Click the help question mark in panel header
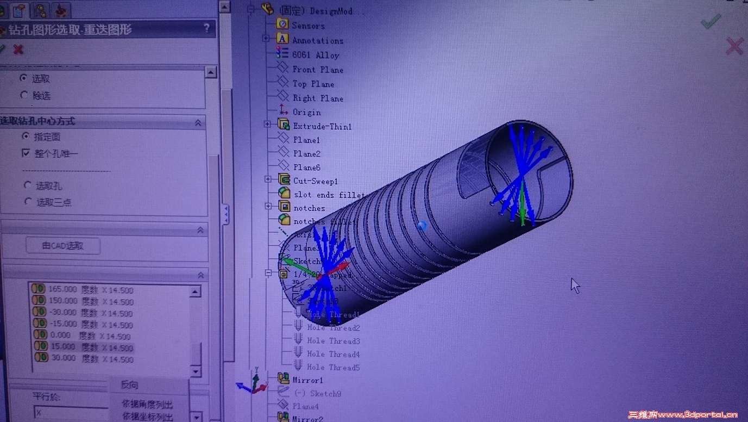748x422 pixels. (x=206, y=28)
